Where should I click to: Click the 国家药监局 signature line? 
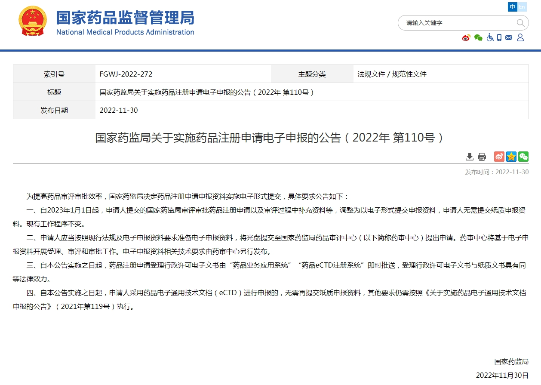click(511, 361)
